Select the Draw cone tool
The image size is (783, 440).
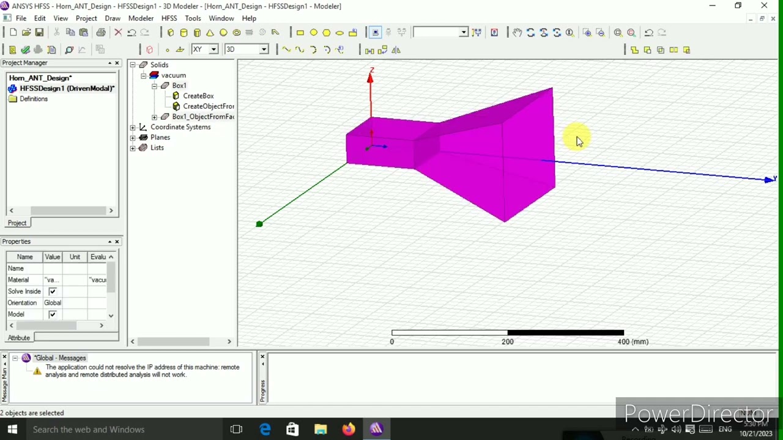coord(210,32)
